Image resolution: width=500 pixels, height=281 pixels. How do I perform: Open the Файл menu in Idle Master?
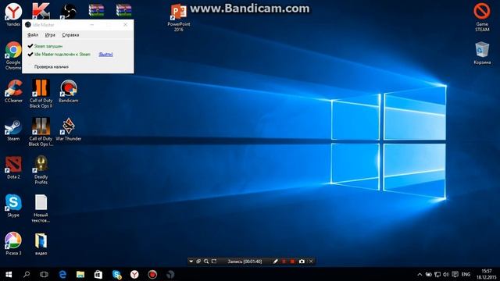point(33,34)
